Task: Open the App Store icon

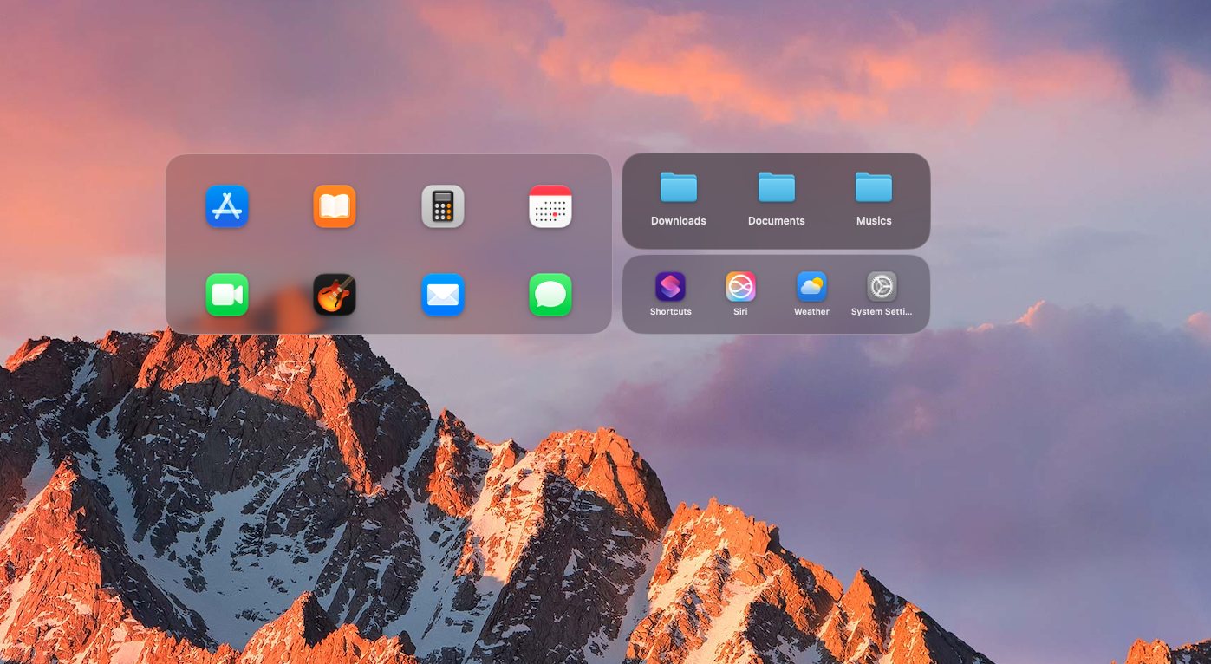Action: 227,206
